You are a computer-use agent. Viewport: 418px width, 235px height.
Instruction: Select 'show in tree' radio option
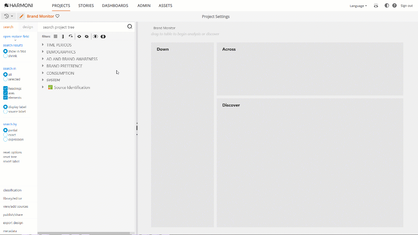click(5, 51)
